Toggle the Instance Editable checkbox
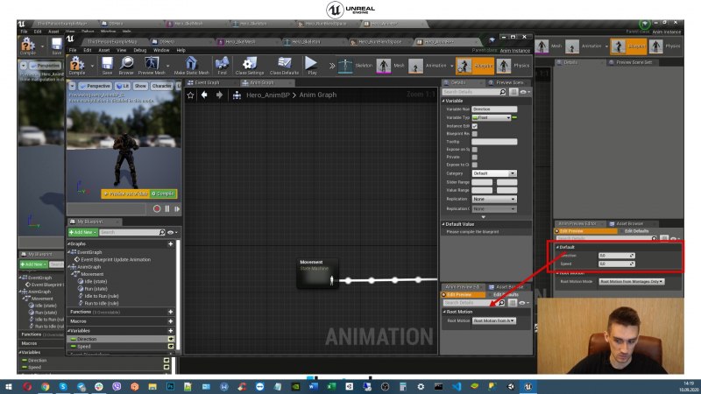Viewport: 701px width, 394px height. [475, 126]
